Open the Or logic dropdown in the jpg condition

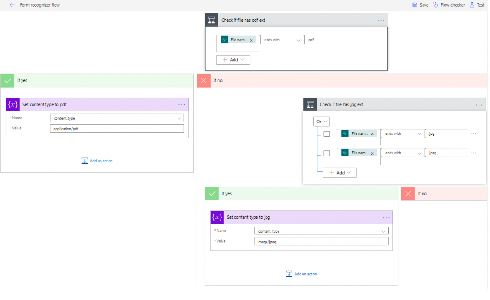[x=321, y=121]
